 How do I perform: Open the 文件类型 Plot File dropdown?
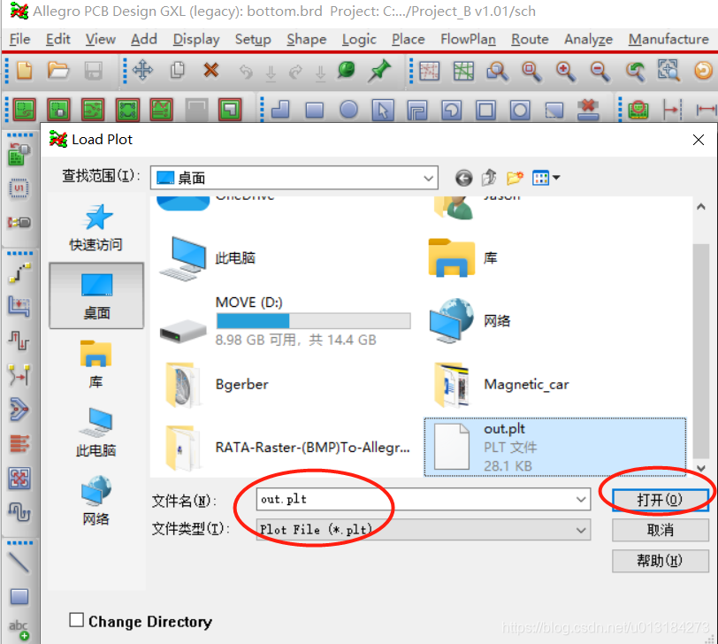tap(581, 530)
